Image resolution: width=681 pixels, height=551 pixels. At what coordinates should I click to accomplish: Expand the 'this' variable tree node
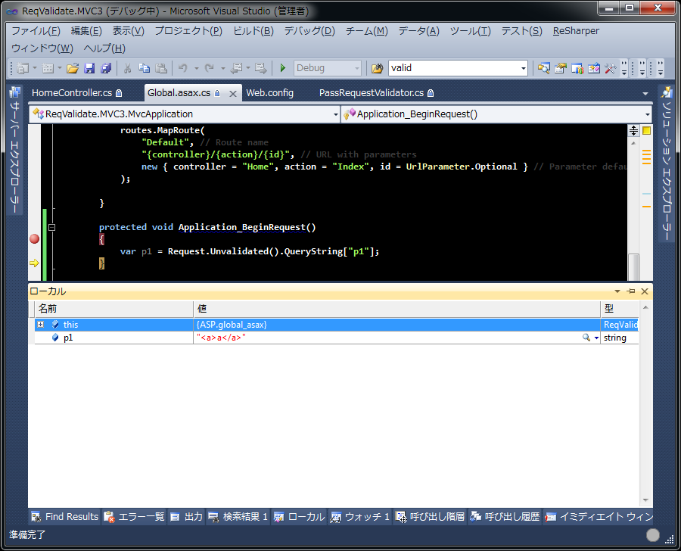pos(40,325)
